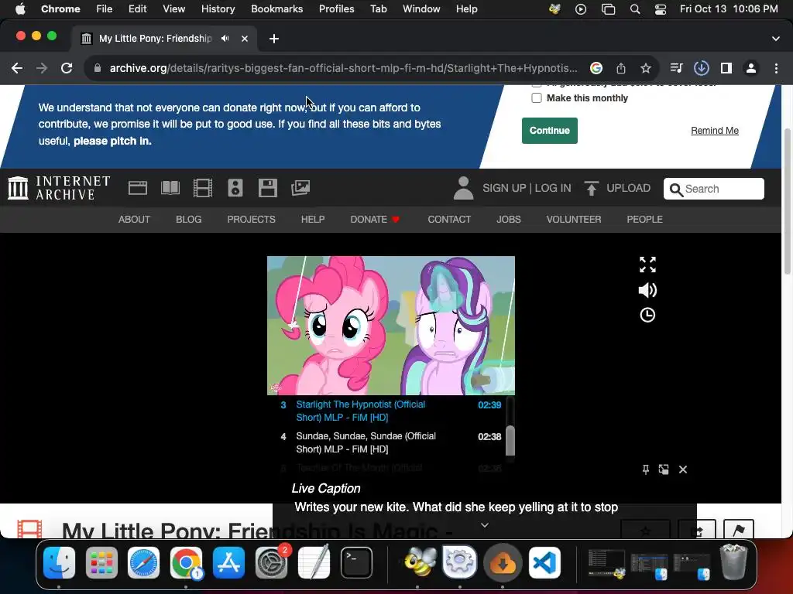Viewport: 793px width, 594px height.
Task: Pin the Live Caption box
Action: (x=645, y=469)
